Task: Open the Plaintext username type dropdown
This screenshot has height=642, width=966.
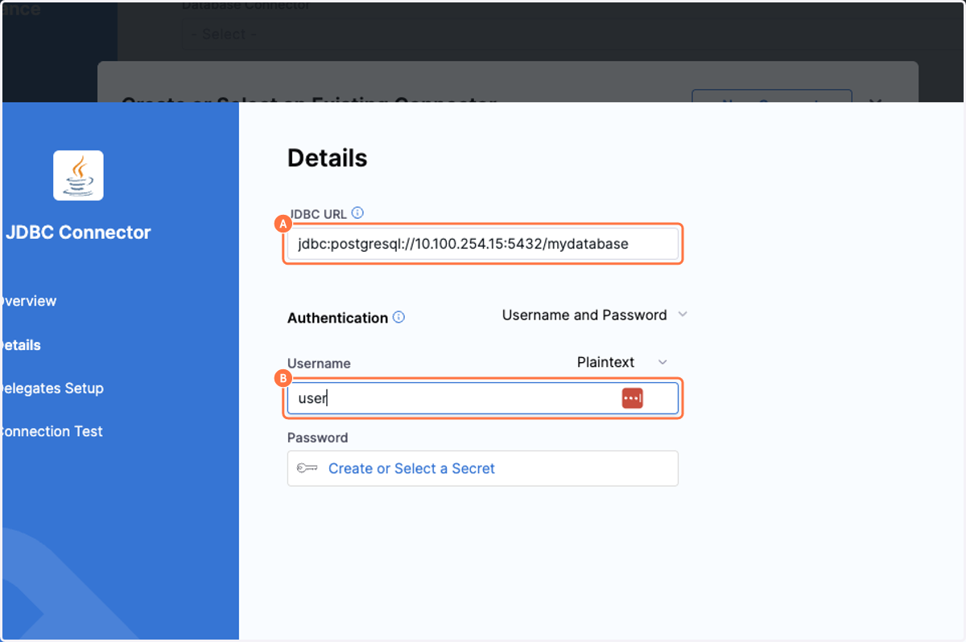Action: (x=622, y=362)
